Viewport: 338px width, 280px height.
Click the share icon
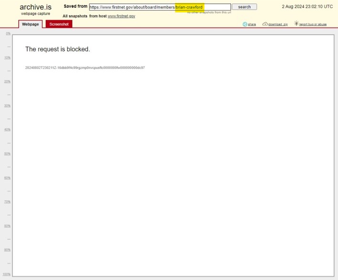(245, 24)
